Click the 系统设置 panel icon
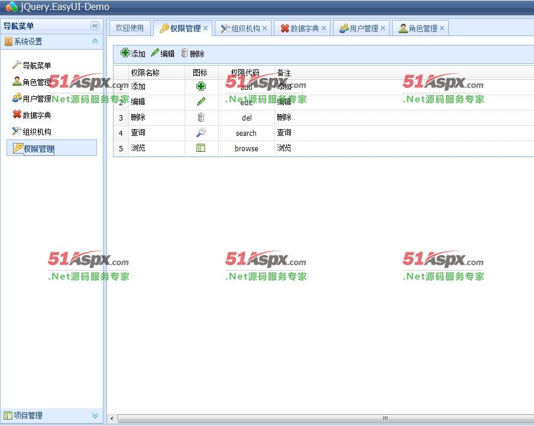 coord(8,41)
